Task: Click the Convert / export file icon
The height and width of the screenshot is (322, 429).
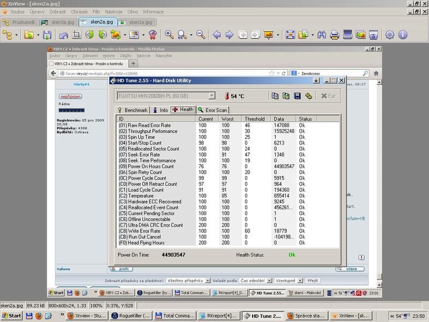Action: point(303,35)
